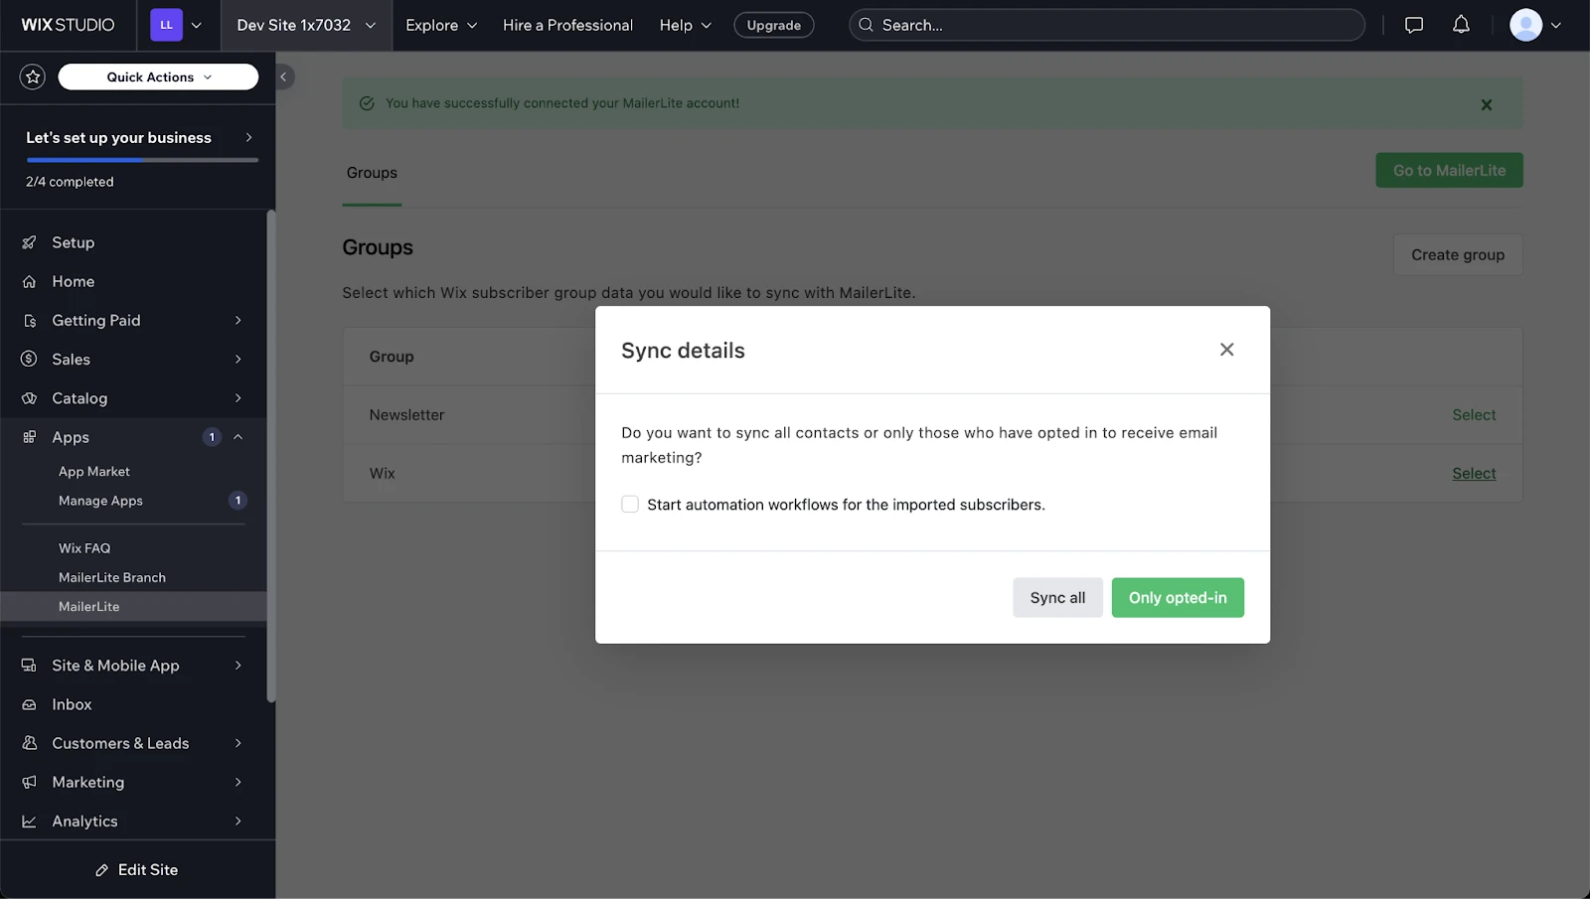Open Manage Apps in sidebar

[100, 501]
